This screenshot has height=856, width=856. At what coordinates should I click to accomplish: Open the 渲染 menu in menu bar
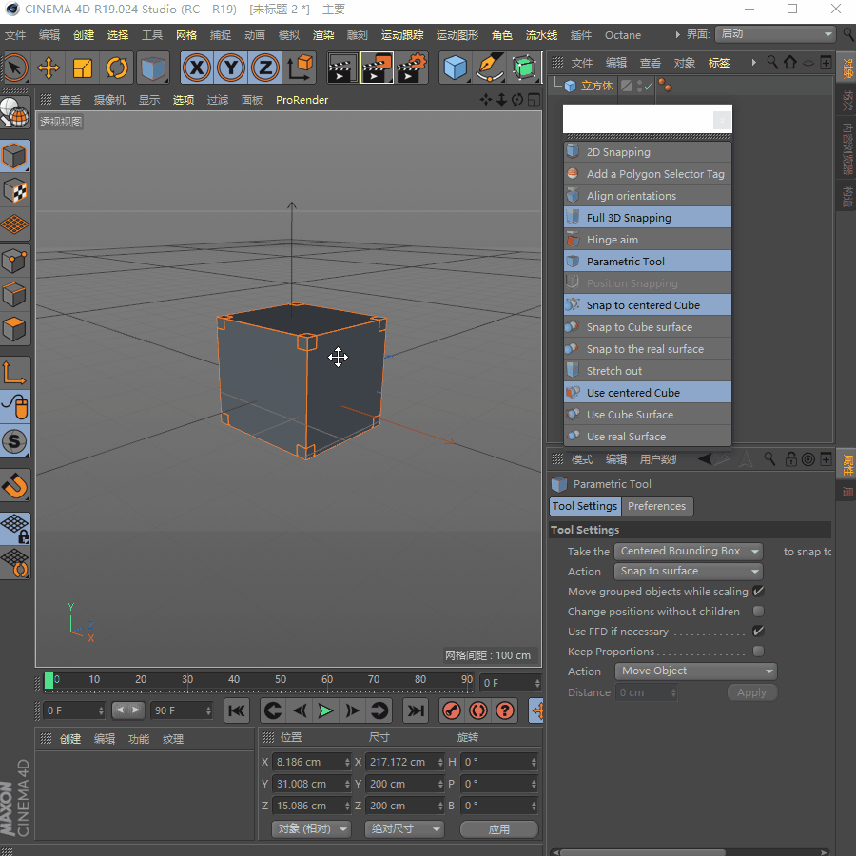point(323,35)
